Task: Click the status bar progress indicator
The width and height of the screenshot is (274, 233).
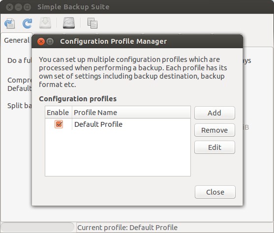Action: [x=38, y=227]
